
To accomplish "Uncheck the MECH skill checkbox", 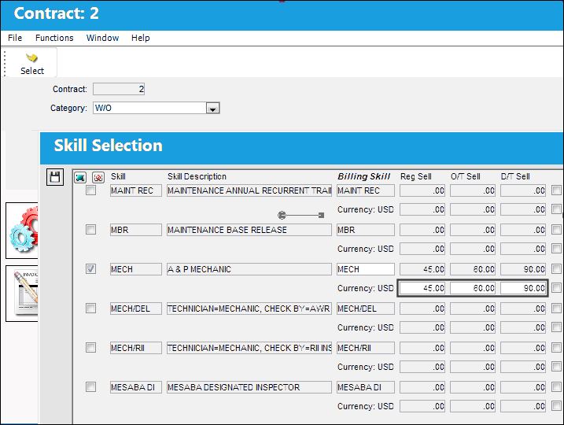I will pyautogui.click(x=91, y=269).
